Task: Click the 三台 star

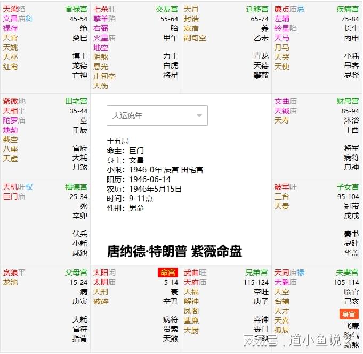Action: coord(282,196)
